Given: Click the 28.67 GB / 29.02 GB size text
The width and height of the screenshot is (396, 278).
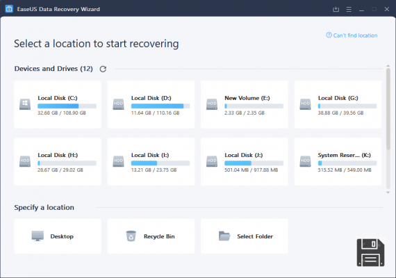Looking at the screenshot, I should 60,170.
